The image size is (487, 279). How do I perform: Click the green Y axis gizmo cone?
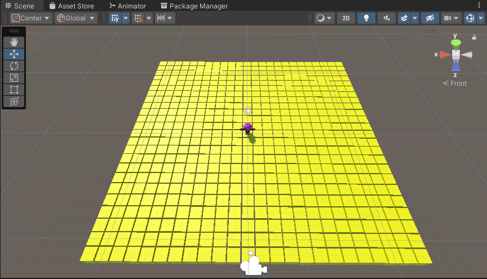coord(455,44)
